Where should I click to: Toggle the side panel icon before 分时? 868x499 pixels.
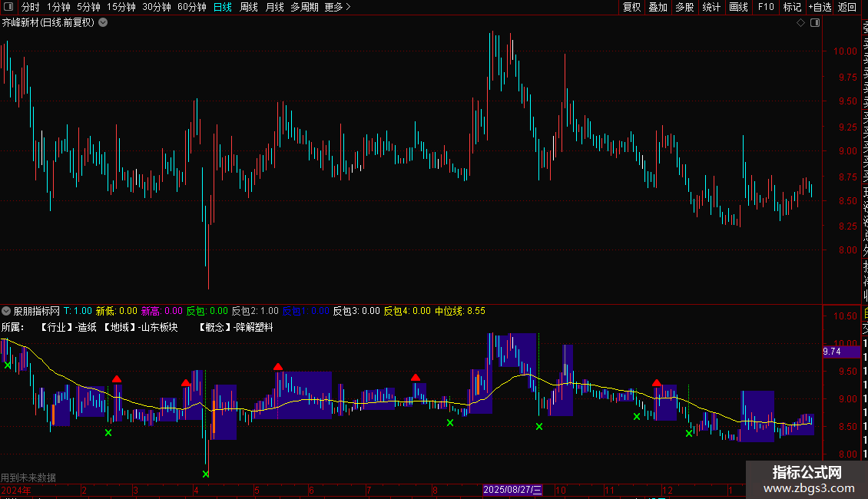[8, 7]
